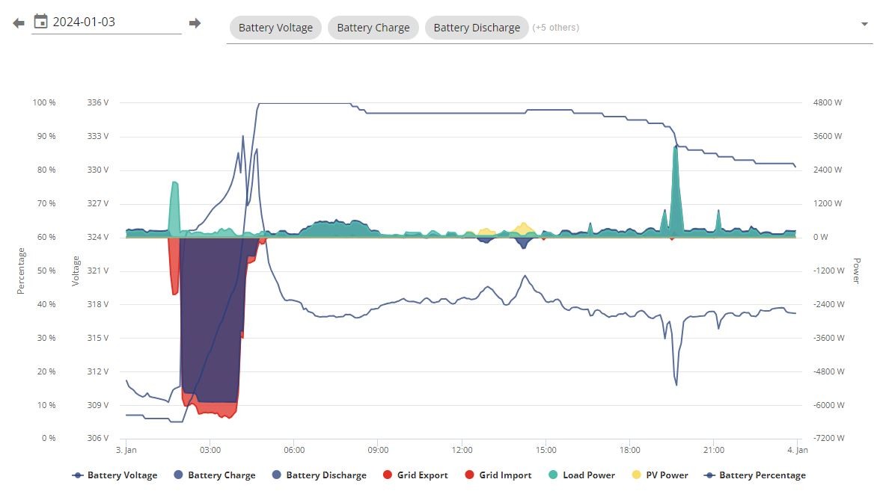Click the 100 % percentage axis label
Viewport: 883px width, 497px height.
tap(44, 102)
